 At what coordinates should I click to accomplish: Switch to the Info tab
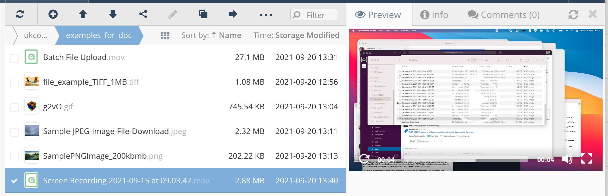click(x=434, y=15)
